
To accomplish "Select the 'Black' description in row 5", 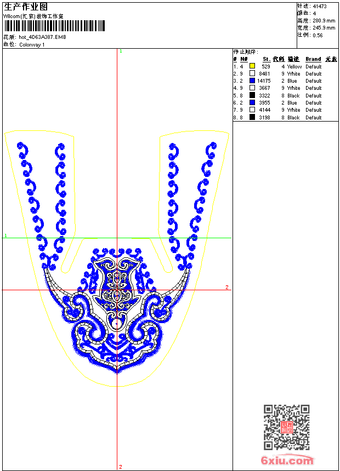I will pos(293,95).
